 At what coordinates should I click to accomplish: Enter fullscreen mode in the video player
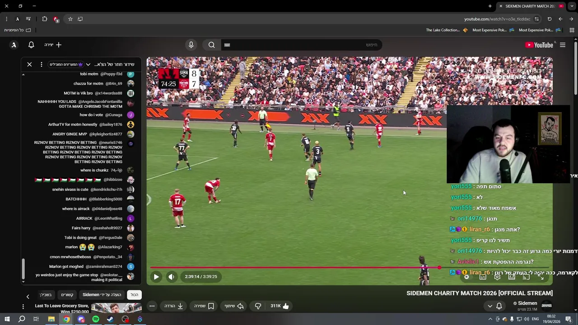[541, 277]
